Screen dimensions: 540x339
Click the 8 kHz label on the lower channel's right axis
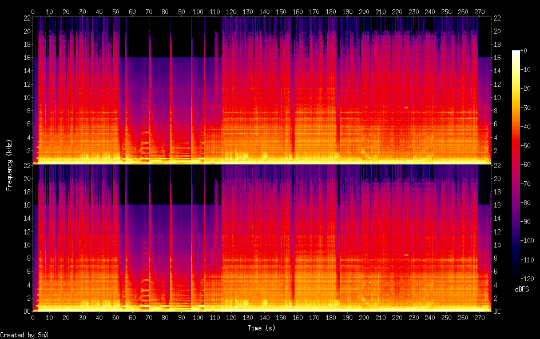tap(497, 258)
